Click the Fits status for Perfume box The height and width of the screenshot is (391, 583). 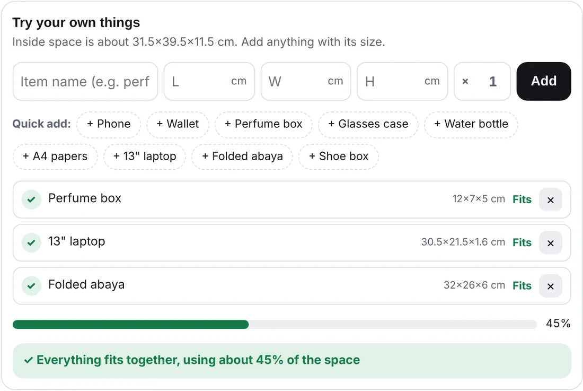522,199
